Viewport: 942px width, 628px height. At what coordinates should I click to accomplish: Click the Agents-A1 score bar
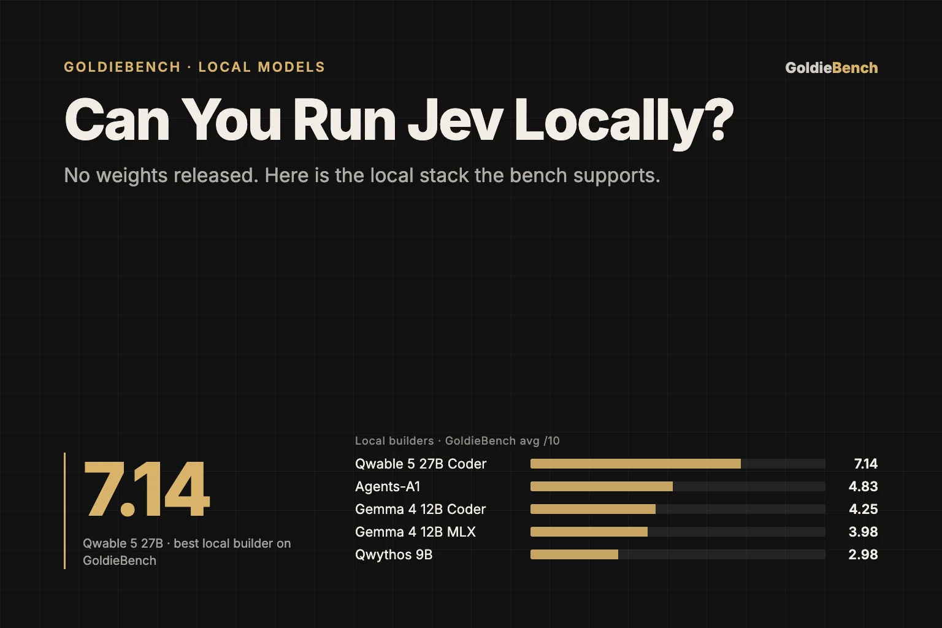[678, 486]
